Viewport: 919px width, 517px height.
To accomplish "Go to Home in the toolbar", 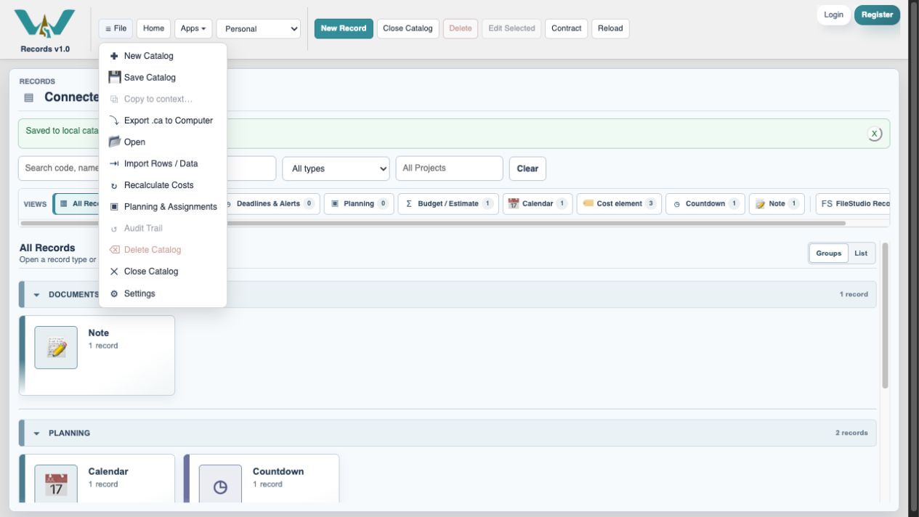I will 153,28.
